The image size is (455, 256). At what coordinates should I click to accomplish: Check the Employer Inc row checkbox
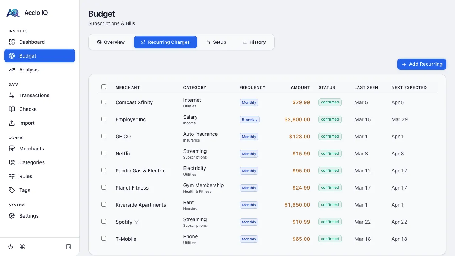[x=103, y=119]
